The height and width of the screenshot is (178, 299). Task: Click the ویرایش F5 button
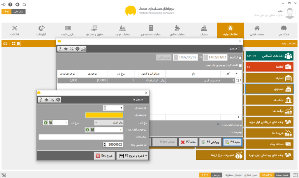click(x=211, y=142)
